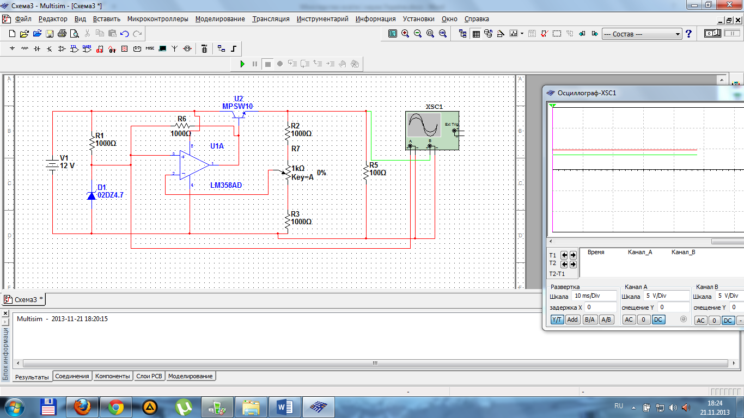Image resolution: width=744 pixels, height=418 pixels.
Task: Select Y/T timebase mode
Action: coord(557,319)
